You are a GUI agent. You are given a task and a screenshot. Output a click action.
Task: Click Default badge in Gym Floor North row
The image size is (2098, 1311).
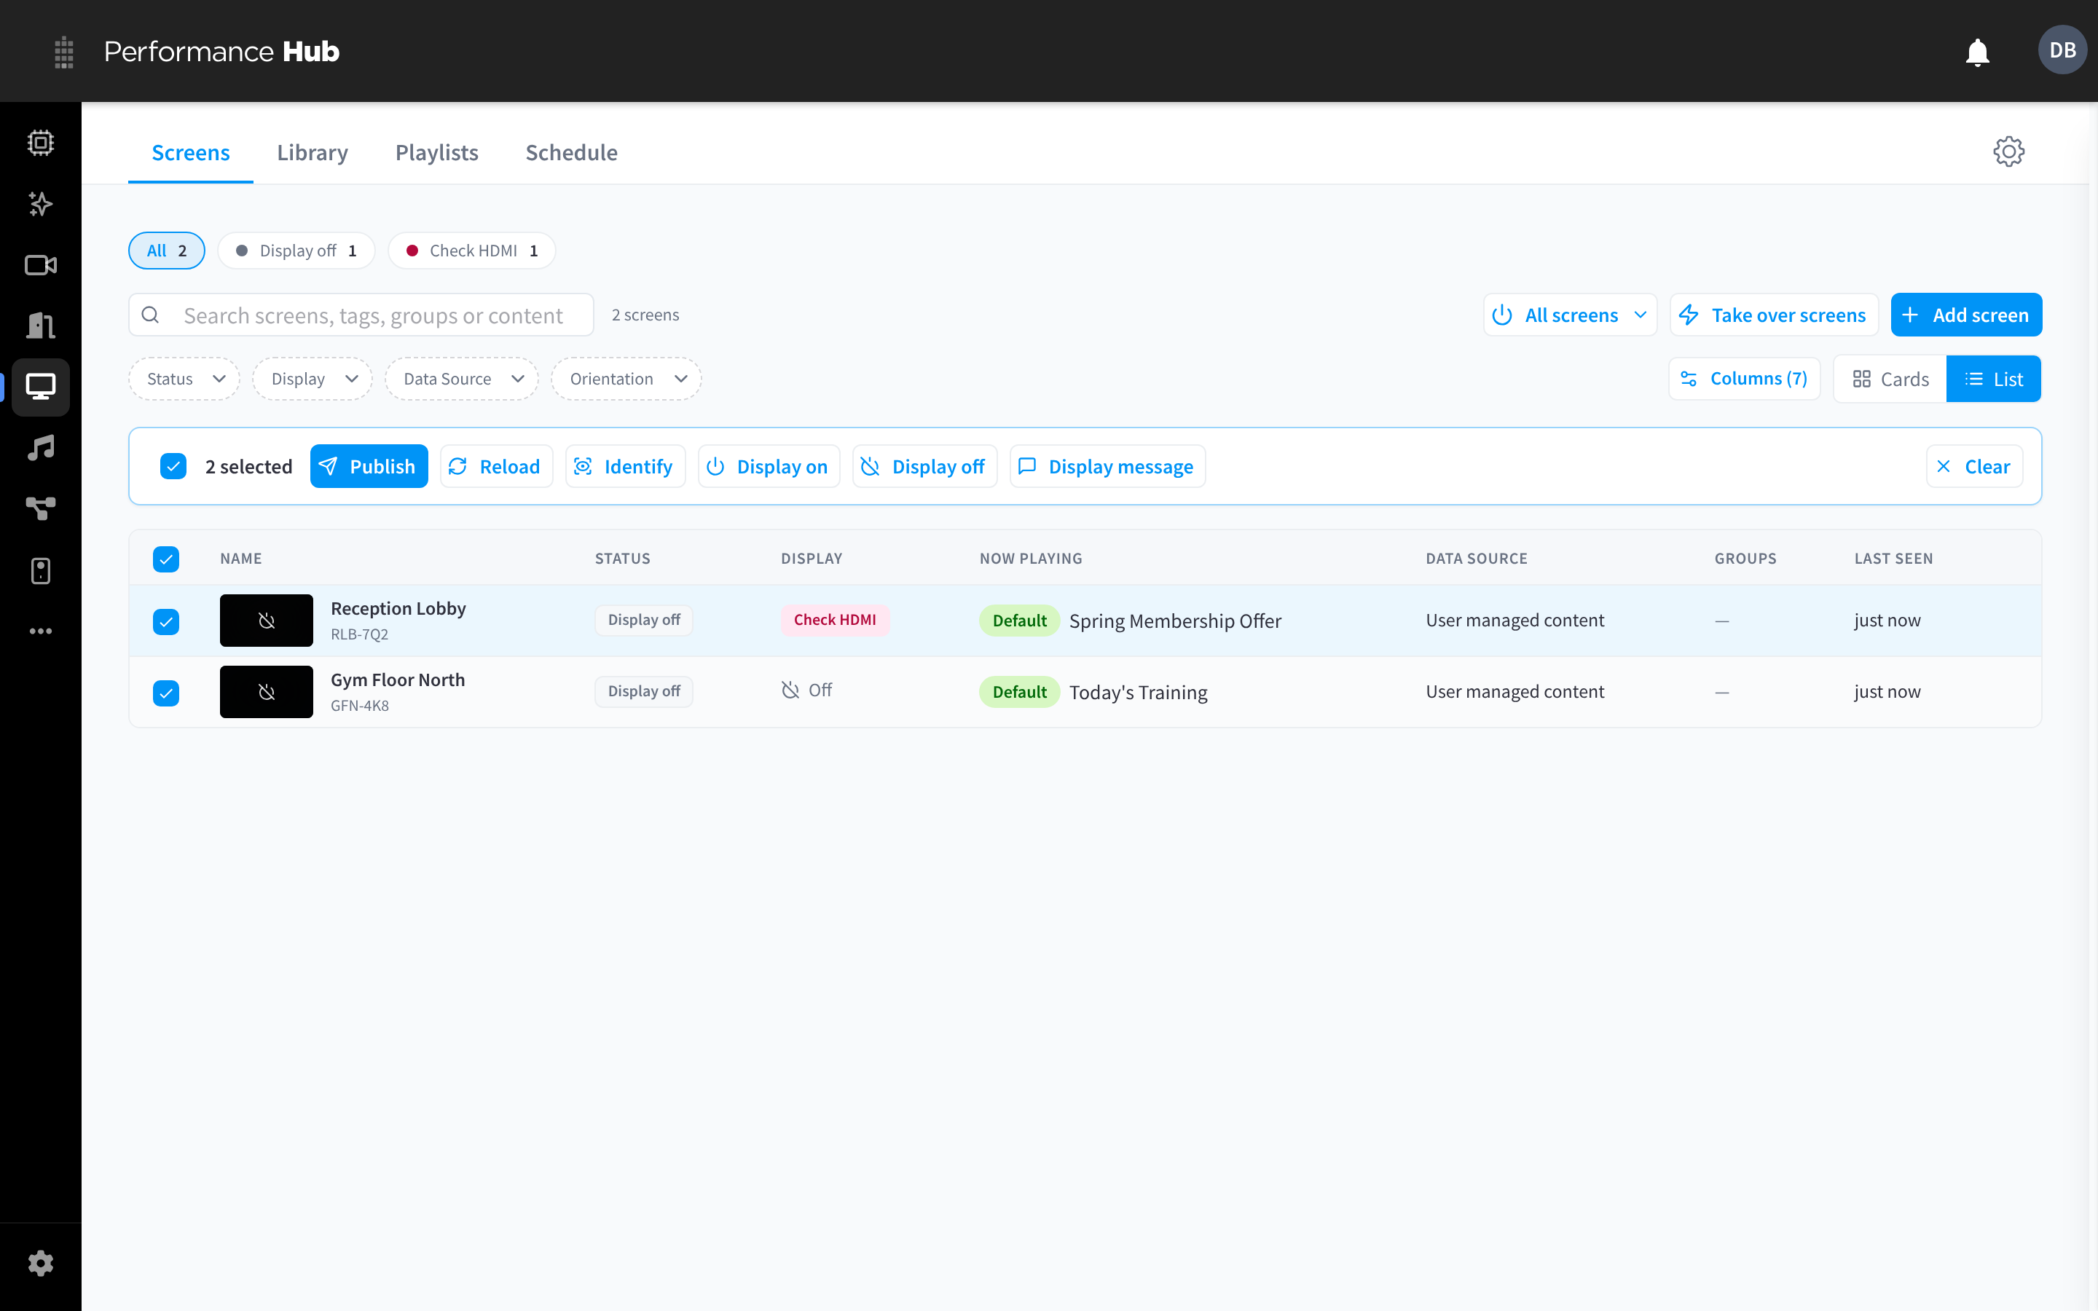pyautogui.click(x=1020, y=692)
